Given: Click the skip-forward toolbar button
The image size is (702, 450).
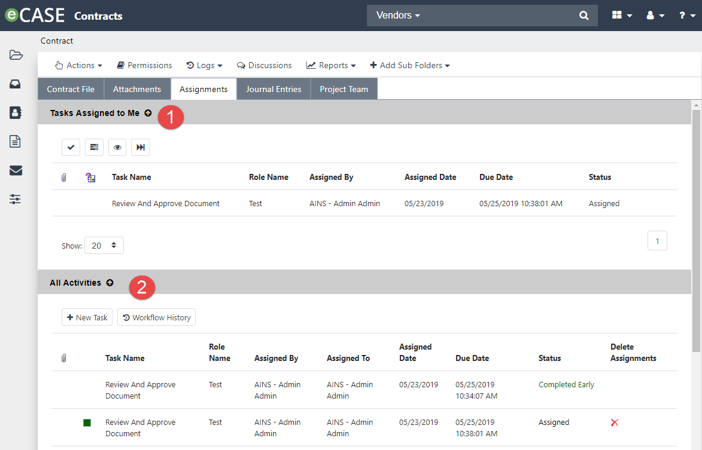Looking at the screenshot, I should pyautogui.click(x=140, y=147).
